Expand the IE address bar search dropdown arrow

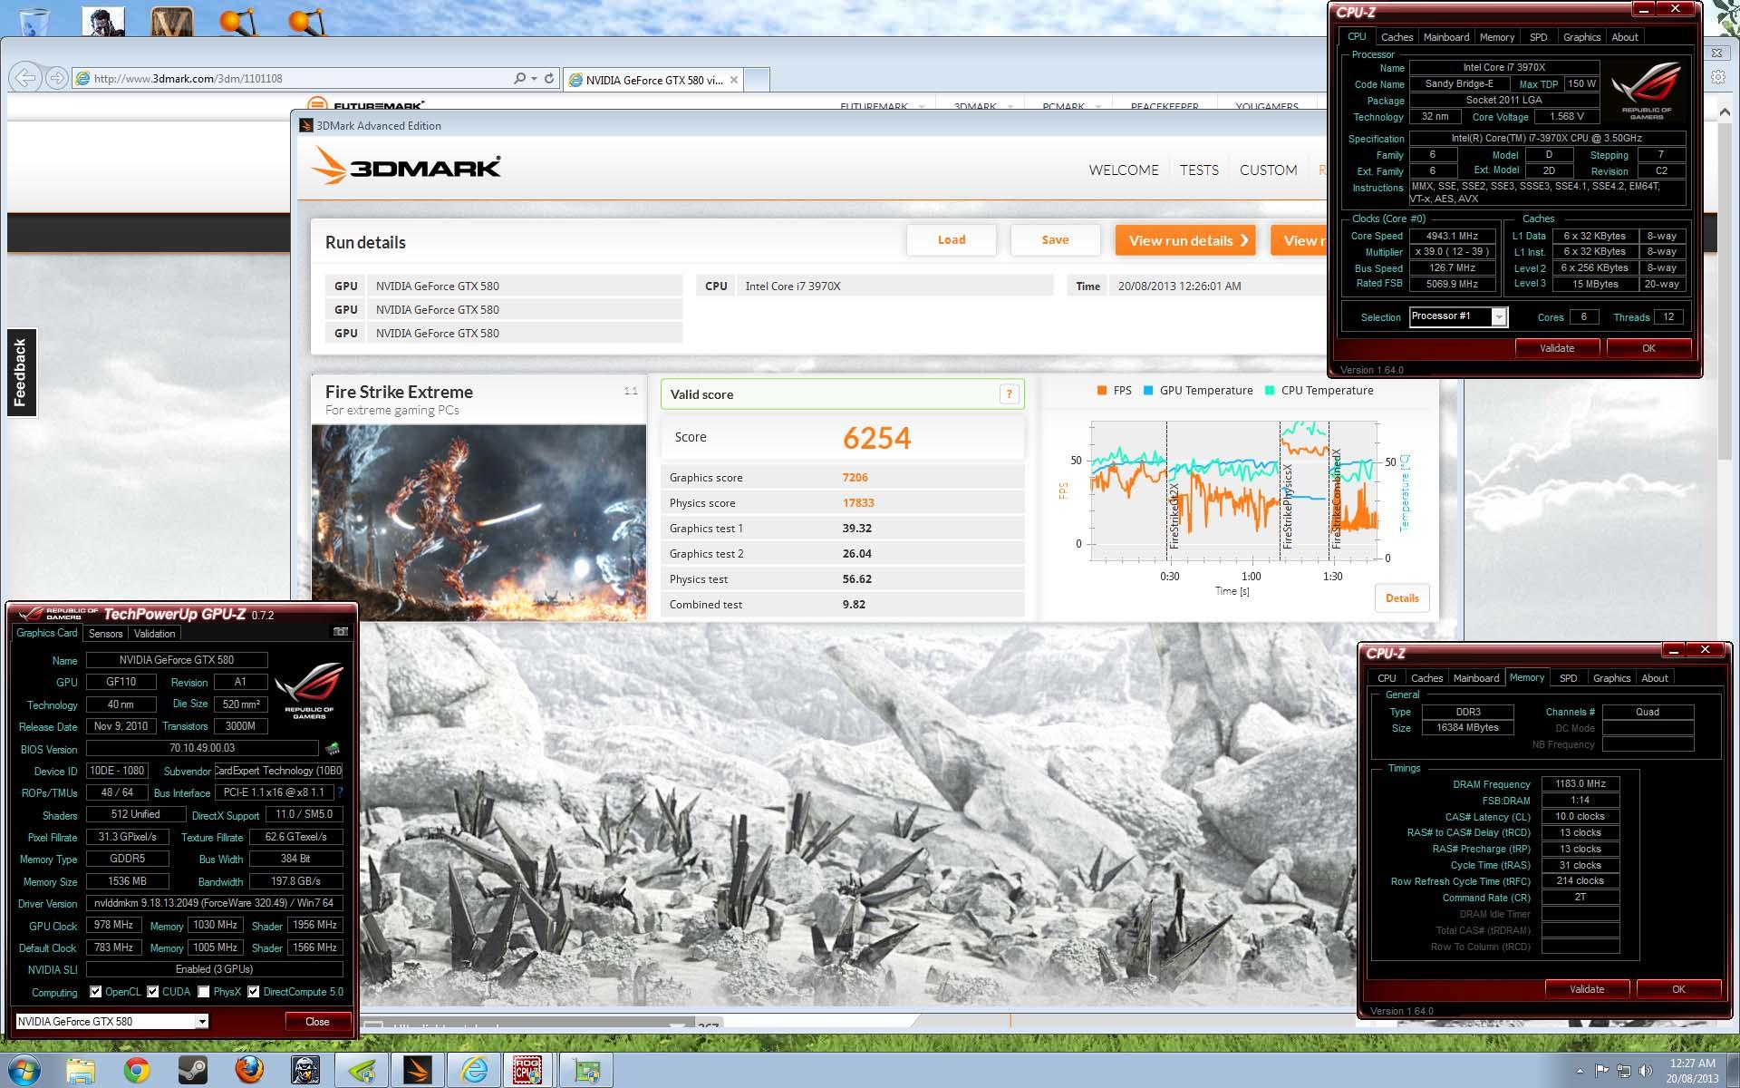(x=534, y=79)
